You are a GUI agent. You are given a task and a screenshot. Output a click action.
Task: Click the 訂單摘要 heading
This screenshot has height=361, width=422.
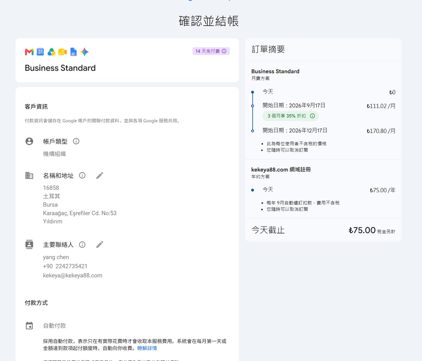click(268, 49)
